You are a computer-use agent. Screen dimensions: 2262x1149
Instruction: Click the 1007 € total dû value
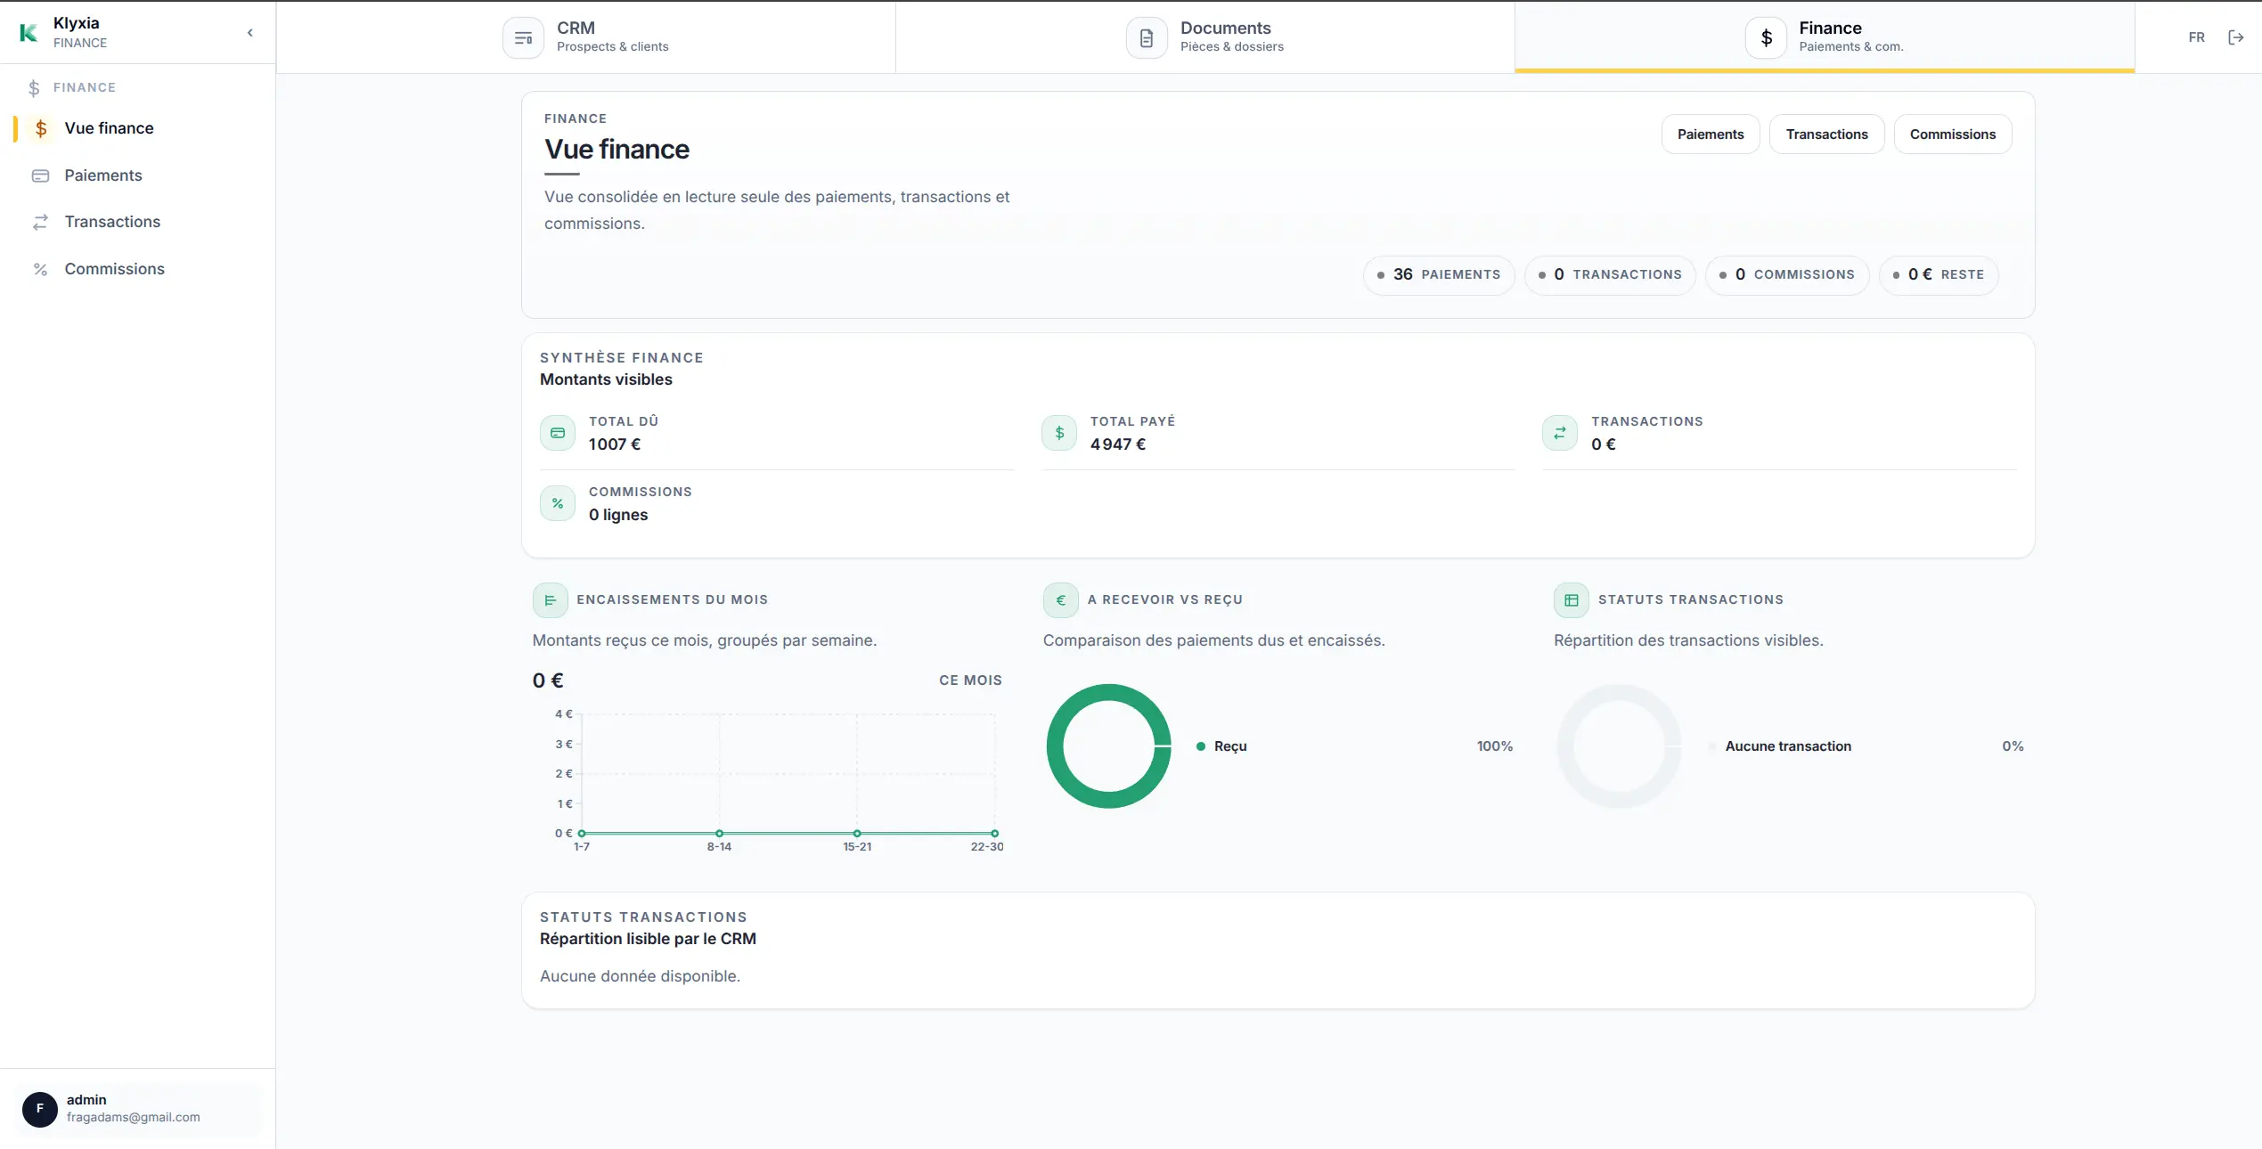coord(615,444)
